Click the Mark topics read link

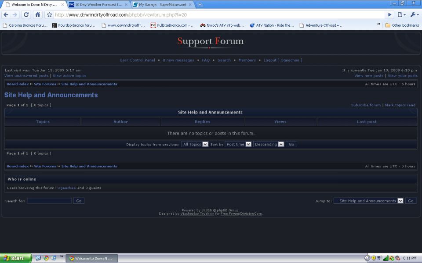pos(400,105)
